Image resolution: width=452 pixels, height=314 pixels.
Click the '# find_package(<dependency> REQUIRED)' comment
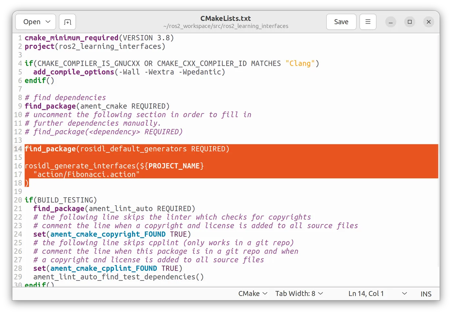[104, 132]
